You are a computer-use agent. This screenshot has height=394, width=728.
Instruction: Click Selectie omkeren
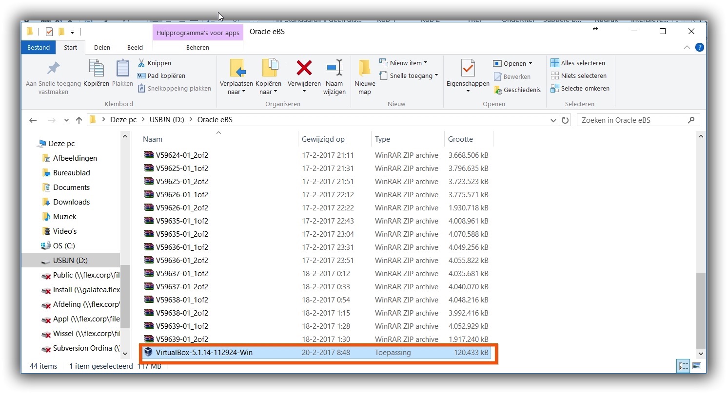click(x=580, y=88)
